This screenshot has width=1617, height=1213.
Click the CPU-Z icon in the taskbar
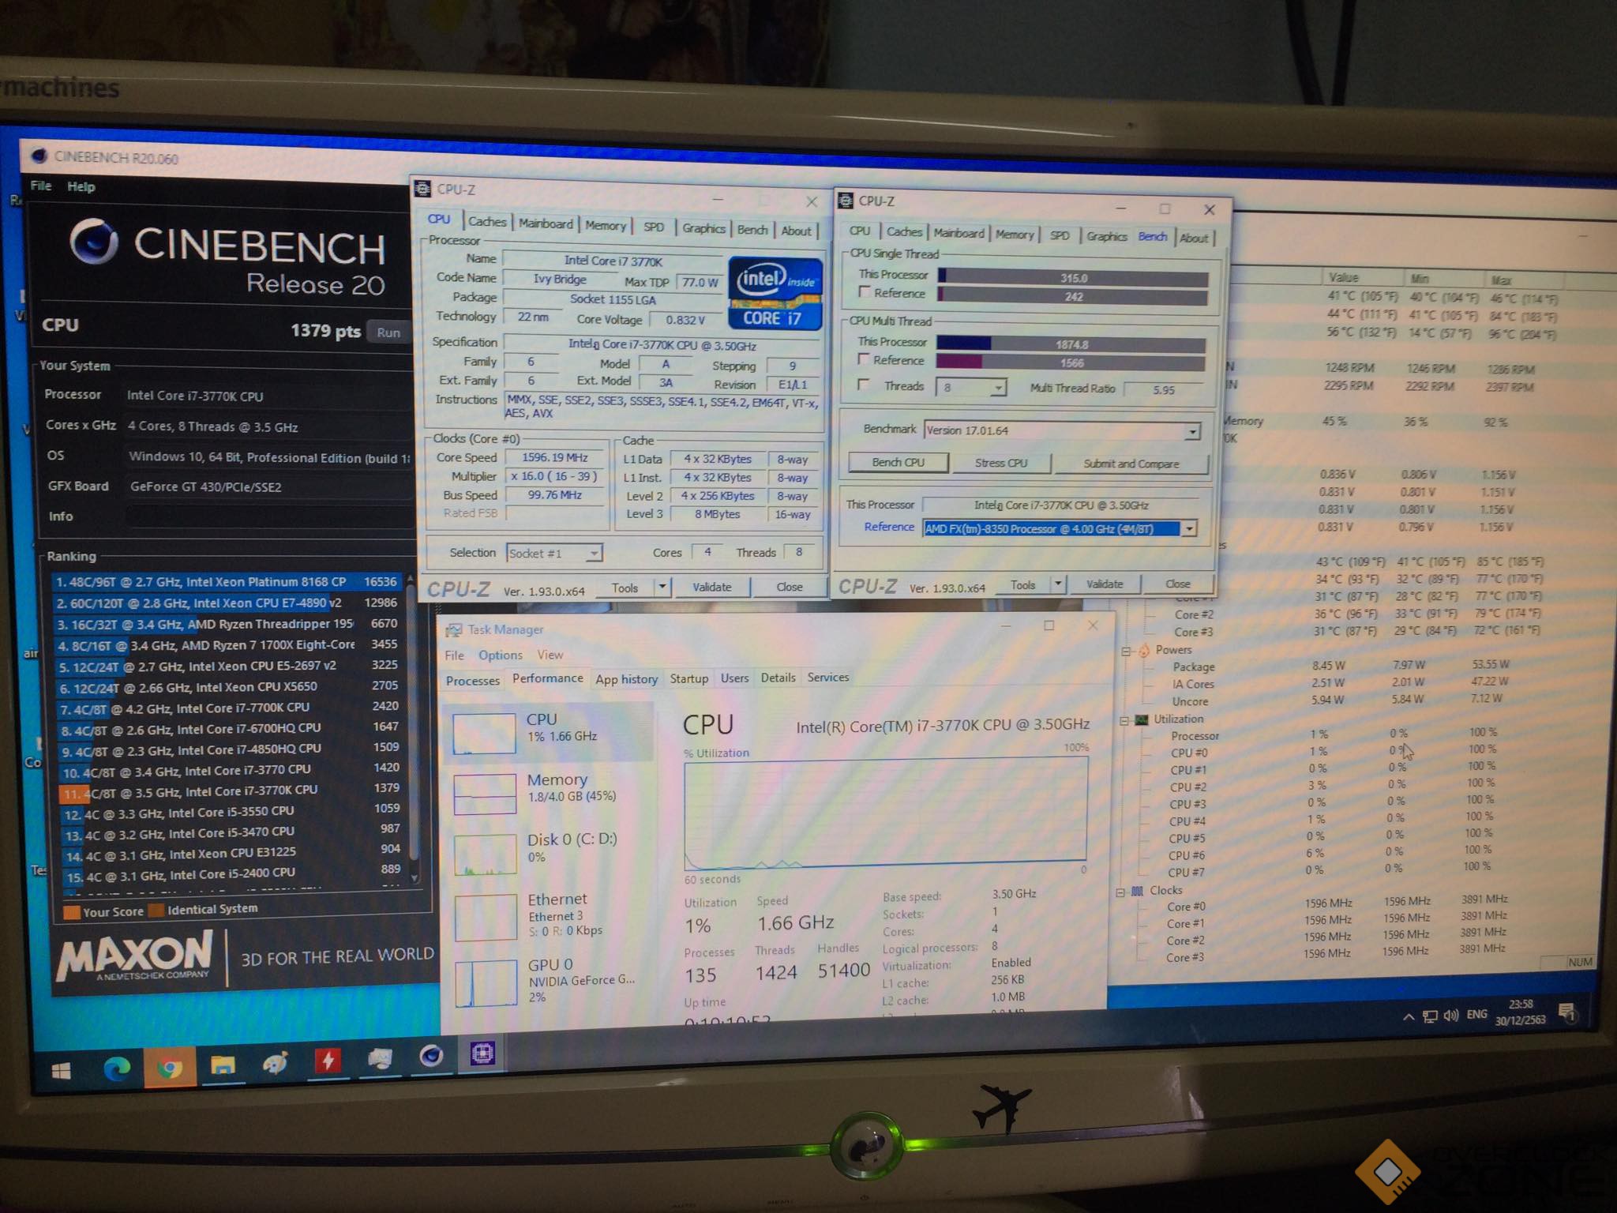[482, 1053]
